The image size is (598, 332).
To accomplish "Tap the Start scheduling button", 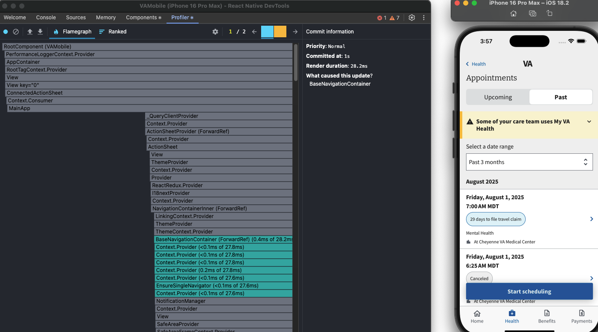I will point(529,291).
